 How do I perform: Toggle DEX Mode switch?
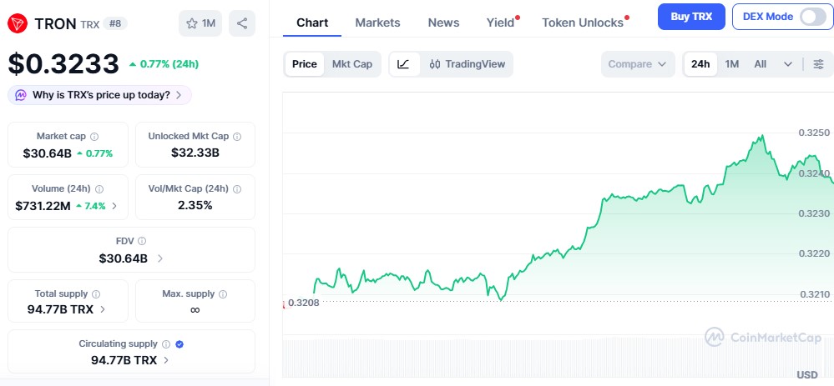[812, 17]
